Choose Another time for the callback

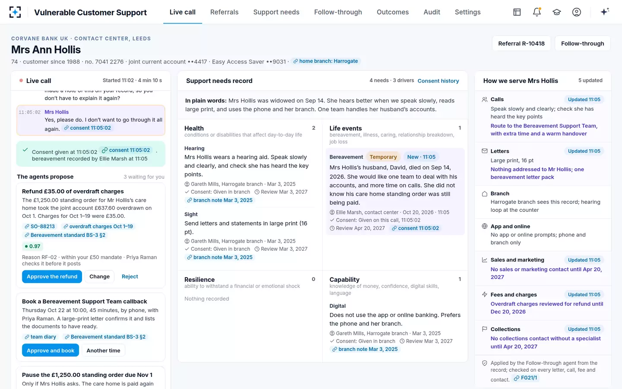(103, 351)
